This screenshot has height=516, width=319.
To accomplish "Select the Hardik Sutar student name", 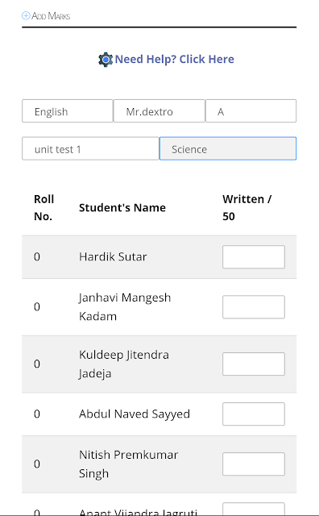I will coord(113,256).
